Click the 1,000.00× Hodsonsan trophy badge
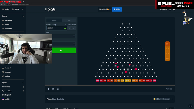The image size is (194, 109). coord(162,99)
